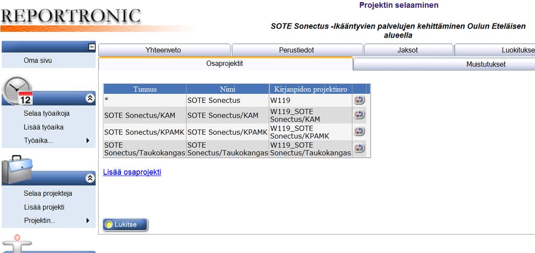Click the SOTE Sonectus project title text
The height and width of the screenshot is (253, 535).
click(398, 30)
